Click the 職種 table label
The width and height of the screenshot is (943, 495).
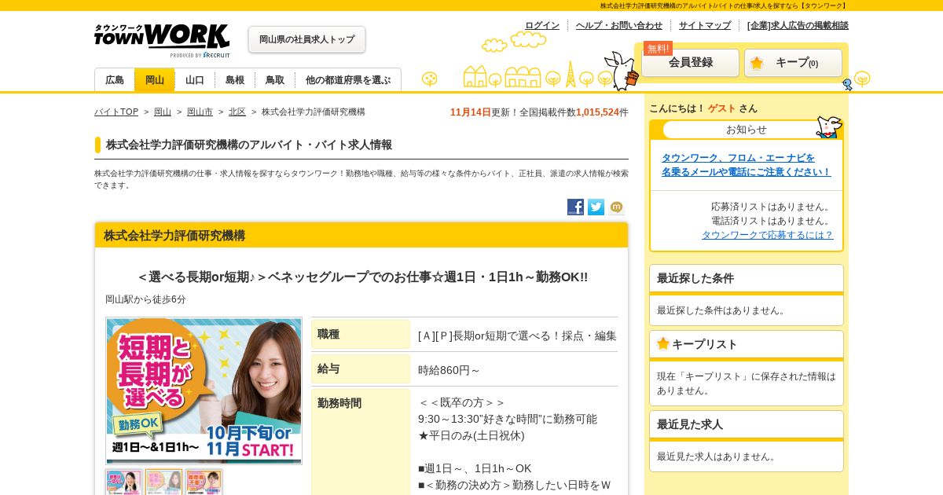point(361,335)
